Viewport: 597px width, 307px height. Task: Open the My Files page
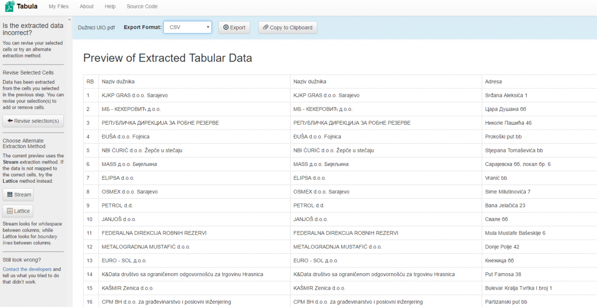tap(59, 6)
